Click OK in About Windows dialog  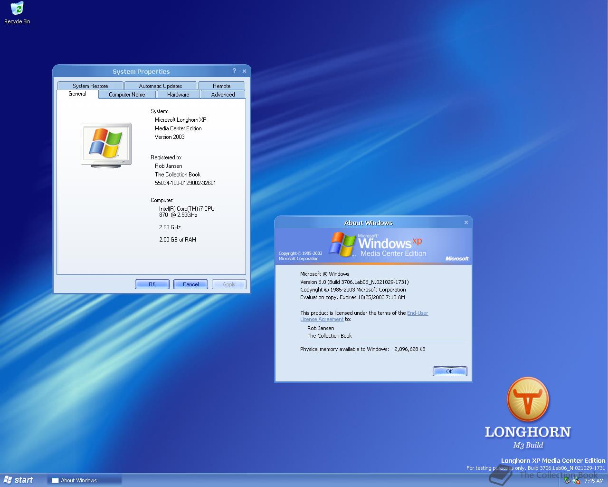click(449, 371)
